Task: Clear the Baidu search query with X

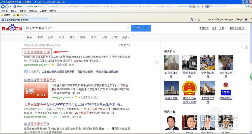Action: coord(128,28)
